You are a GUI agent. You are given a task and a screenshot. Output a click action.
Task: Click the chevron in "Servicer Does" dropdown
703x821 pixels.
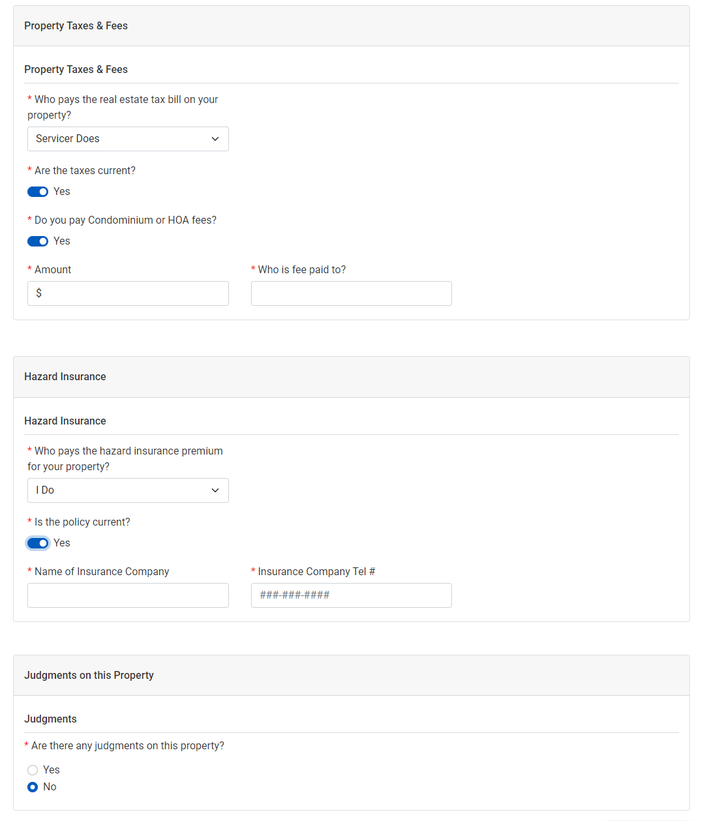[x=215, y=139]
